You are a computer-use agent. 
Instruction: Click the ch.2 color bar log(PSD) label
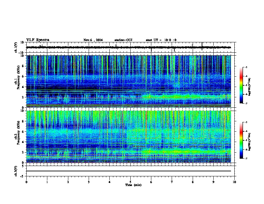pyautogui.click(x=249, y=142)
